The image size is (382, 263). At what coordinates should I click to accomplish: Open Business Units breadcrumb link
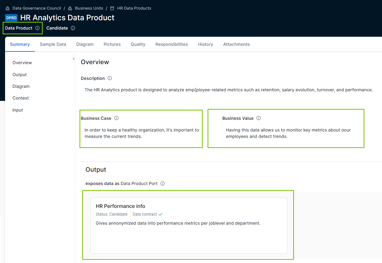89,8
